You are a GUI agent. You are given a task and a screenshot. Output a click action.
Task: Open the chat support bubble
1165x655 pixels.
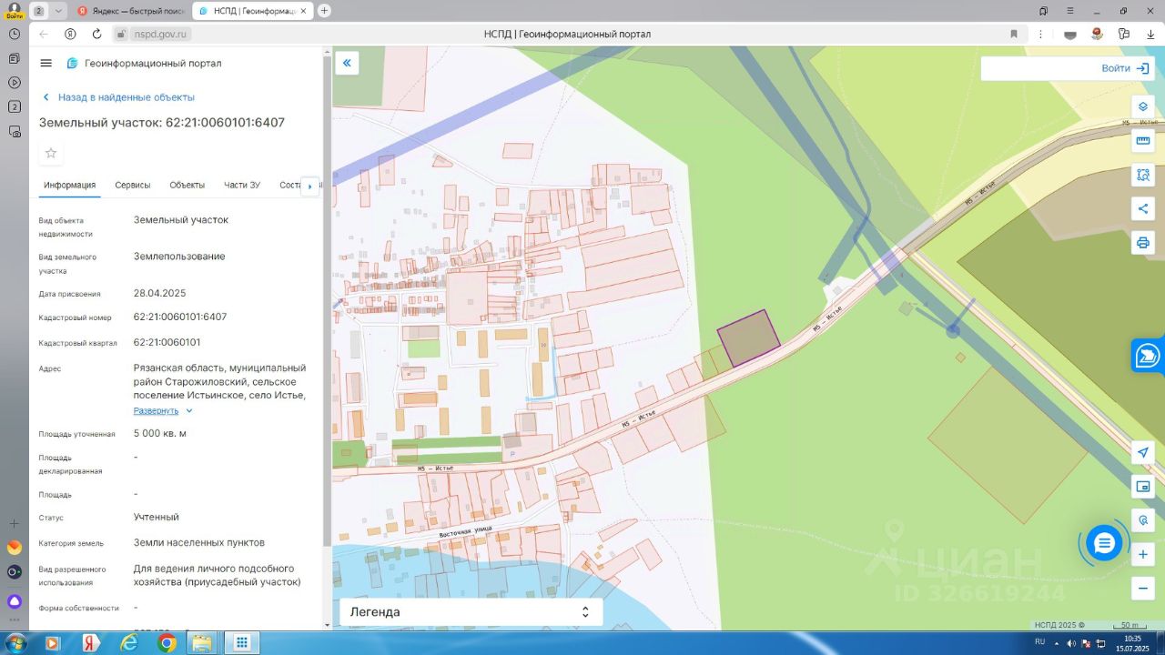point(1104,544)
